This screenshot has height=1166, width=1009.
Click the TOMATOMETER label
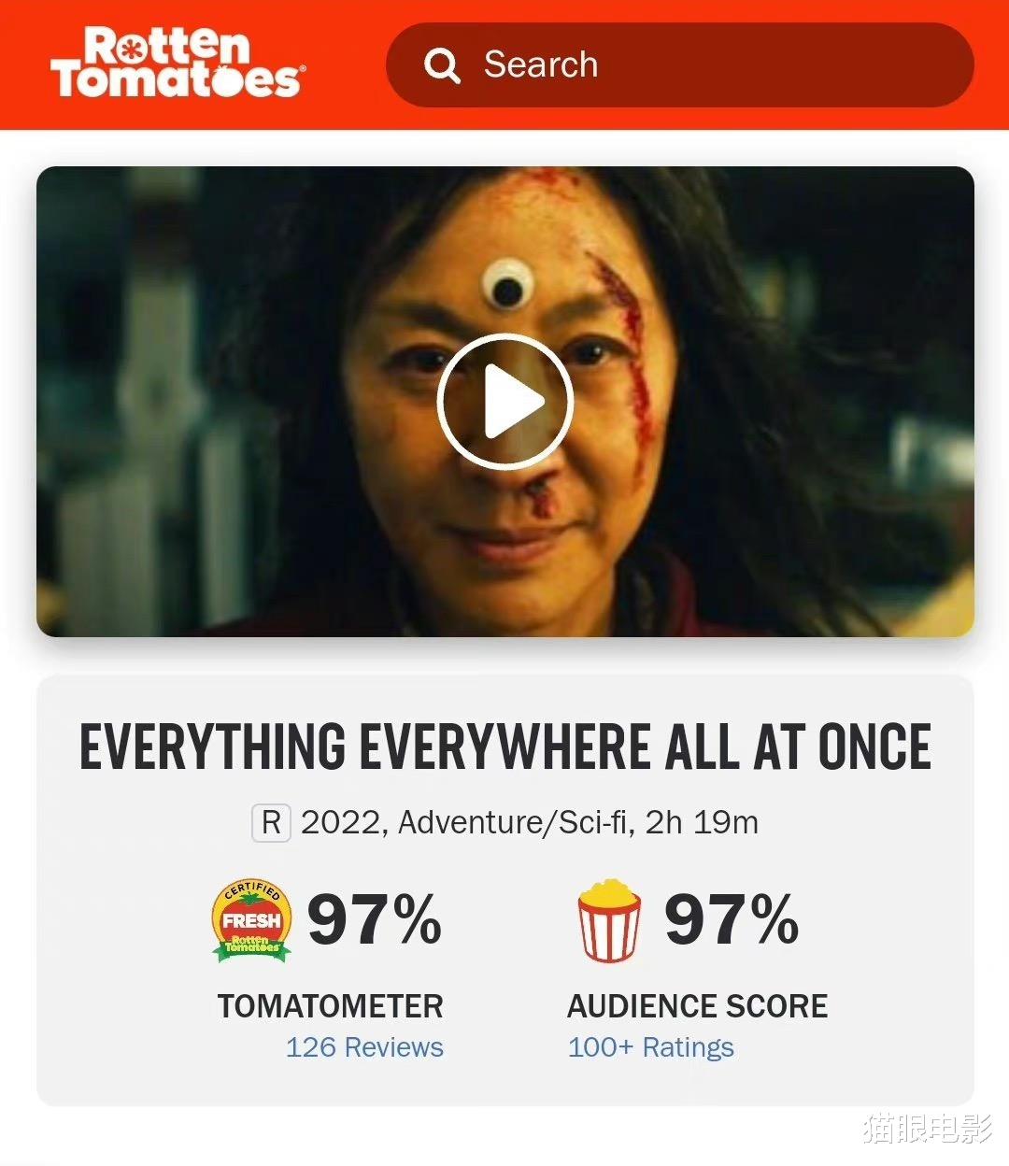[x=331, y=1006]
